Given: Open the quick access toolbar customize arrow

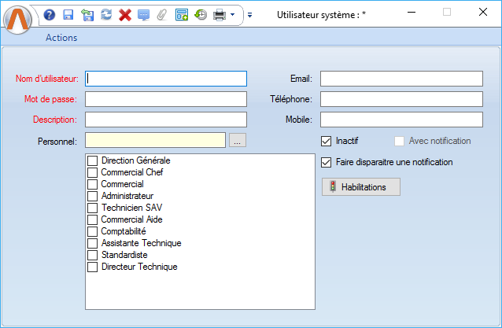Looking at the screenshot, I should 249,14.
